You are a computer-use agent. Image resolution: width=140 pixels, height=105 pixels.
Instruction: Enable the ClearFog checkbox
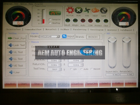coord(50,23)
